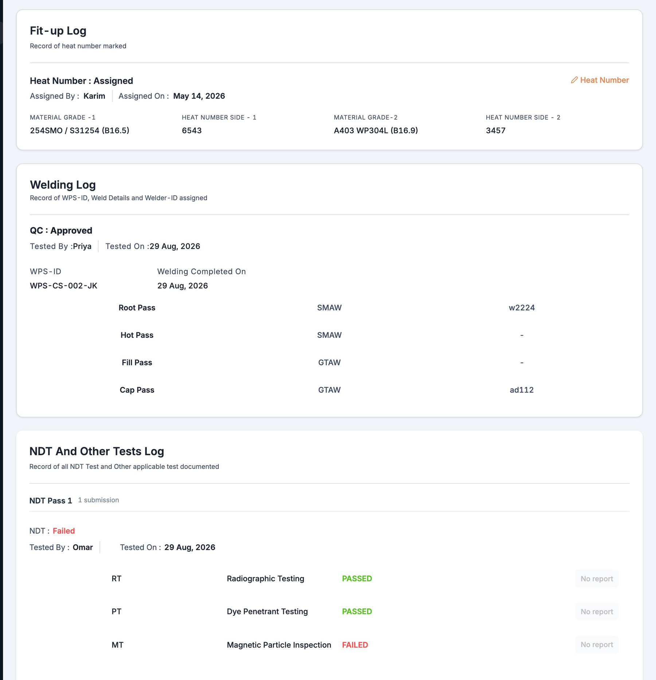Select material grade 254SMO / S31254 (B16.5)
656x680 pixels.
coord(79,130)
